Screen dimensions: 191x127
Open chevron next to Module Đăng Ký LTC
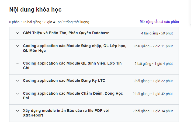[x=18, y=80]
